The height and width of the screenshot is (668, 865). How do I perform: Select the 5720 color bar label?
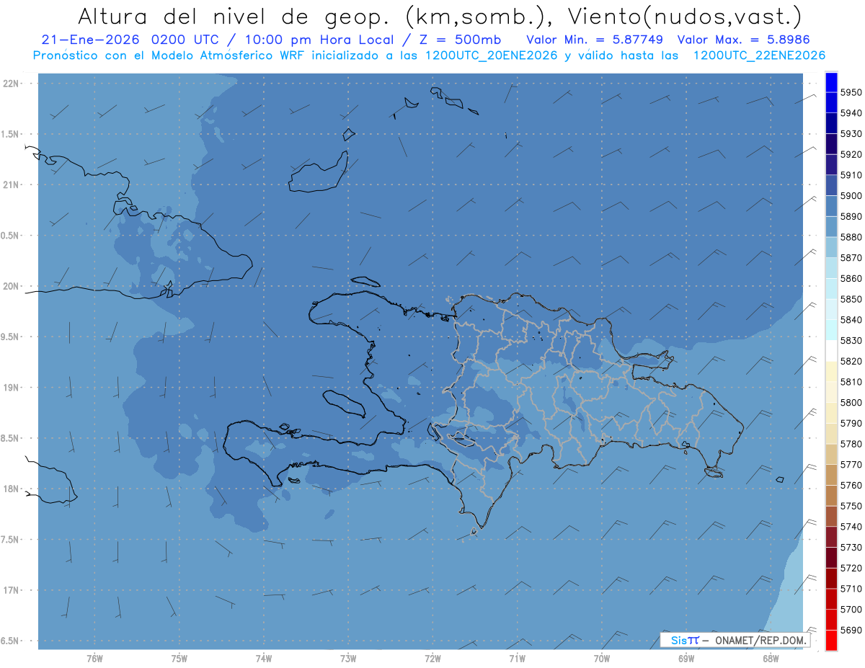tap(851, 567)
